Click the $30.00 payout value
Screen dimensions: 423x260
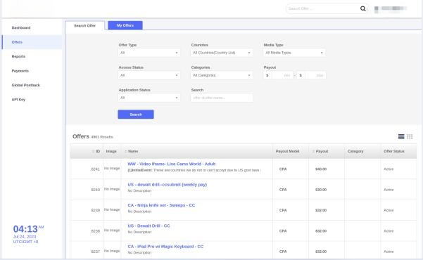point(321,190)
